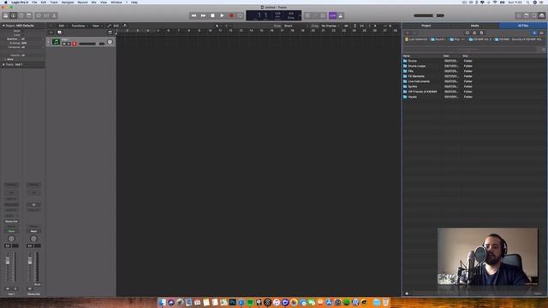This screenshot has height=308, width=548.
Task: Open the Drag No Overlap dropdown
Action: pos(330,26)
